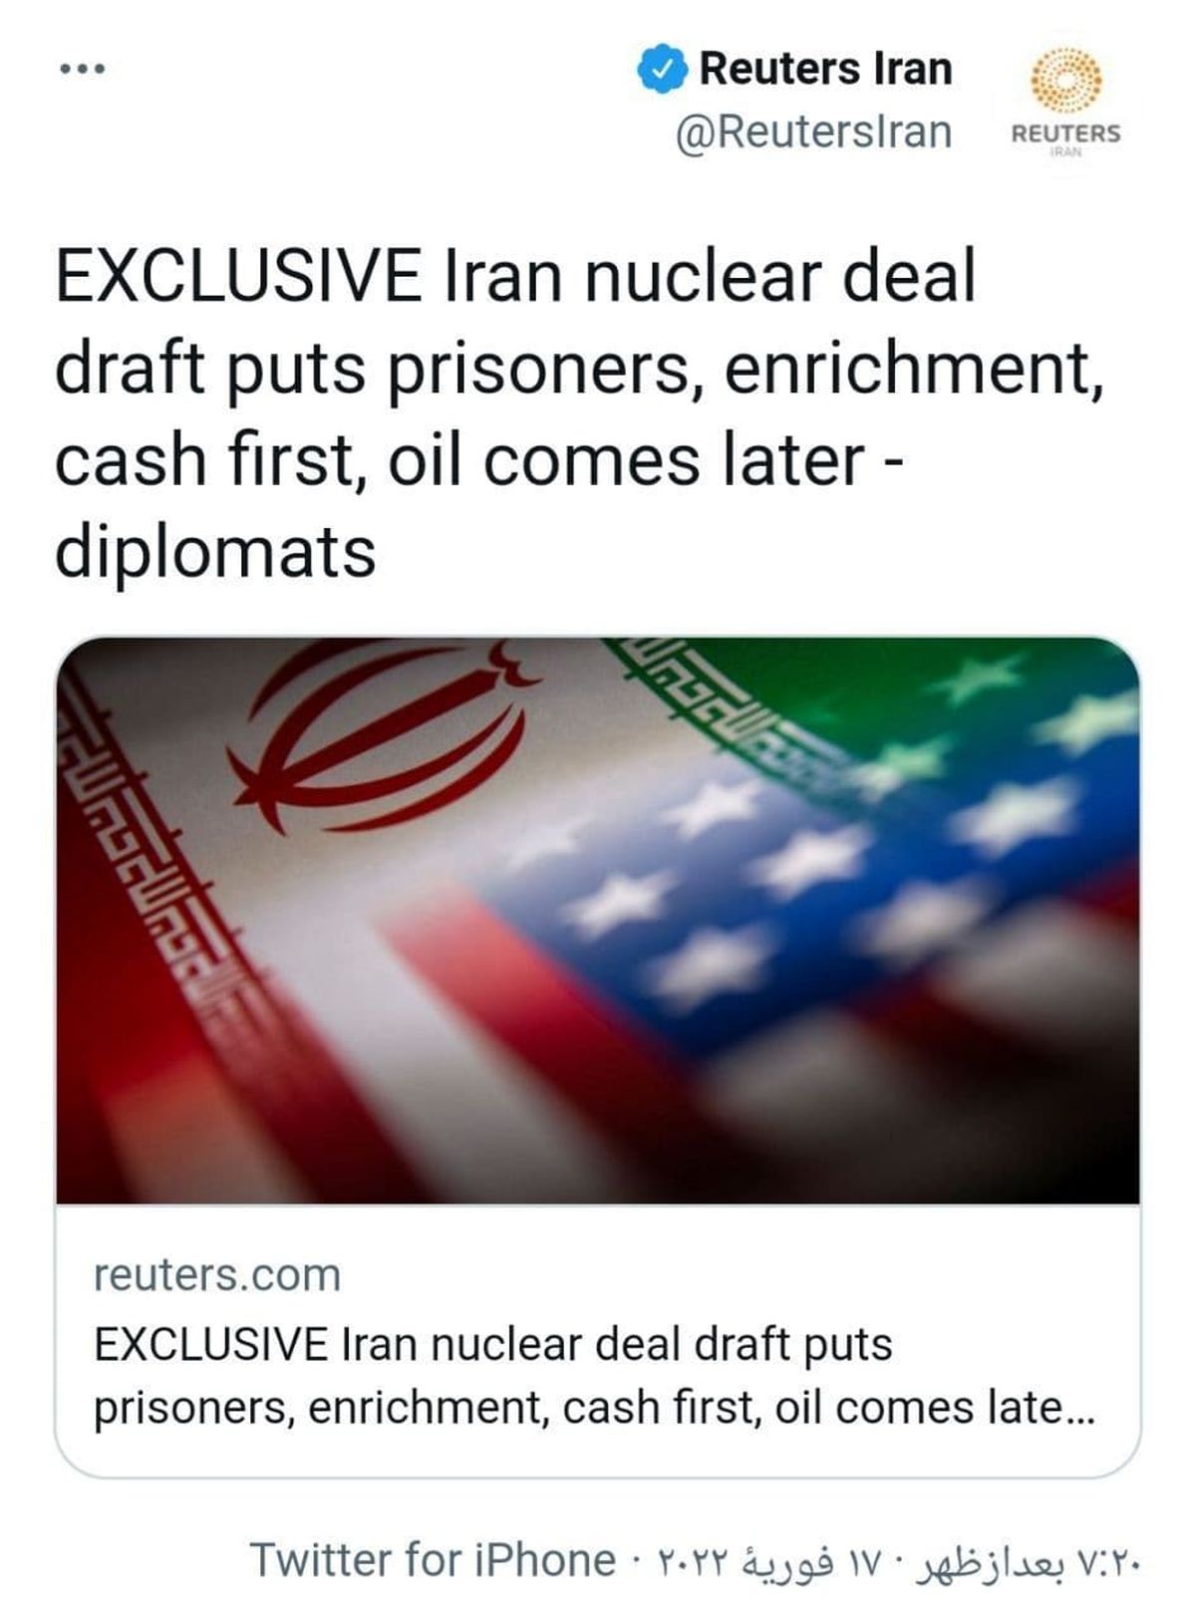The height and width of the screenshot is (1617, 1196).
Task: Click the word EXCLUSIVE in the tweet
Action: point(237,277)
